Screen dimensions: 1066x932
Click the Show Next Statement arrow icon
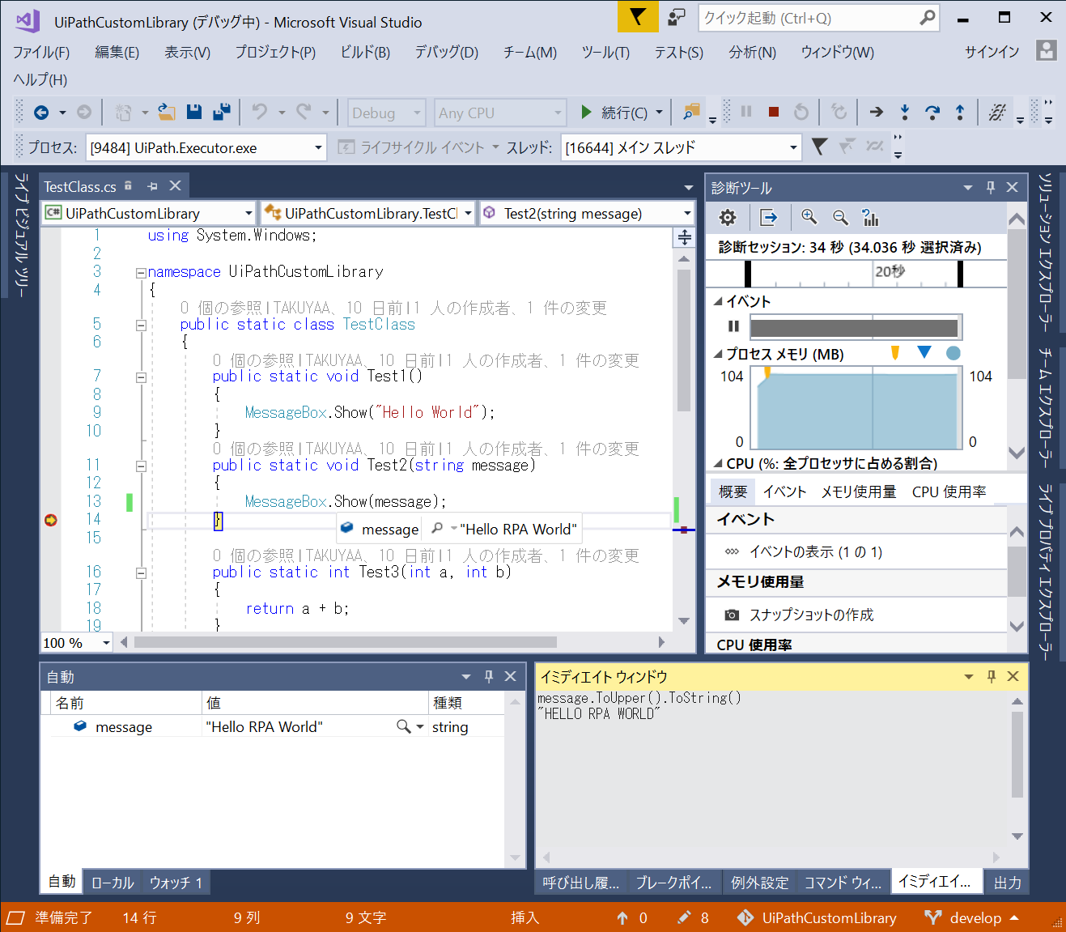[877, 112]
